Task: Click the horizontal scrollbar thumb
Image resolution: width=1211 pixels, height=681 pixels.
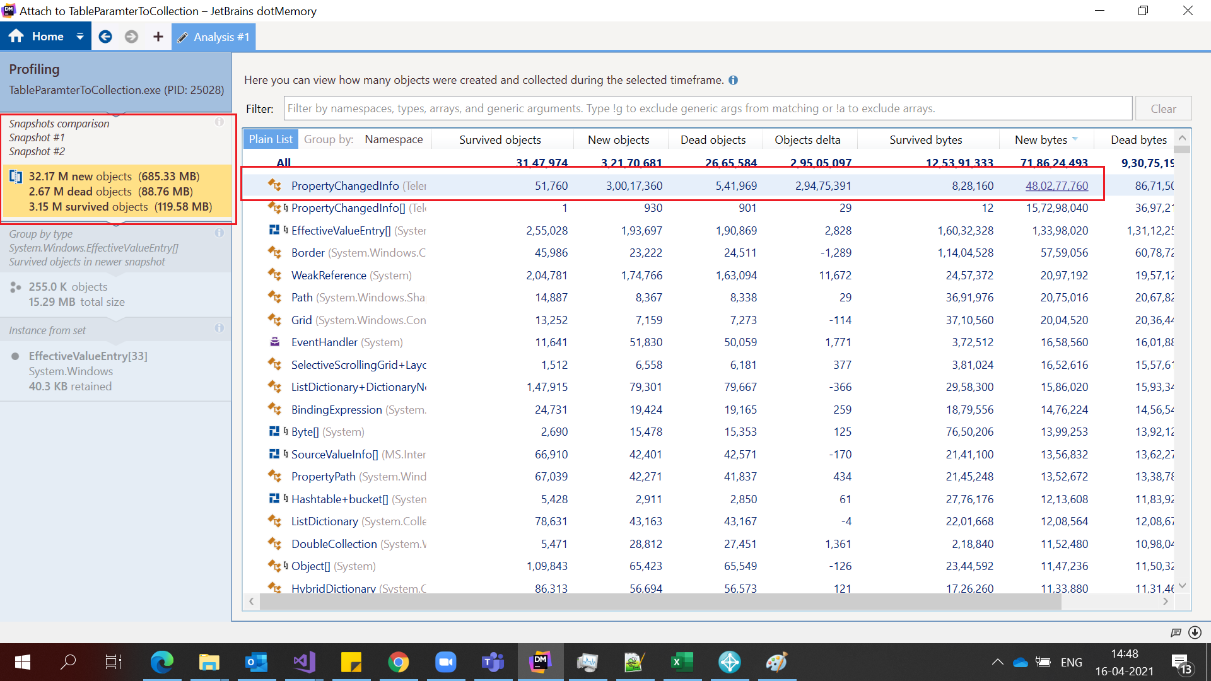Action: (660, 602)
